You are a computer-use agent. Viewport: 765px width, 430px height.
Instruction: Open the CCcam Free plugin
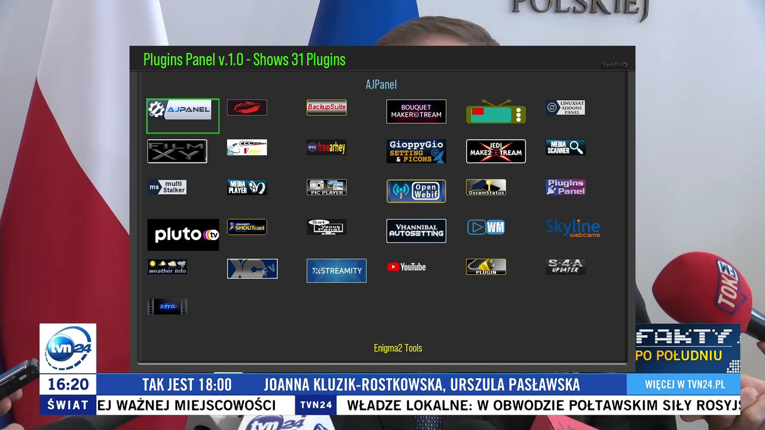(247, 148)
